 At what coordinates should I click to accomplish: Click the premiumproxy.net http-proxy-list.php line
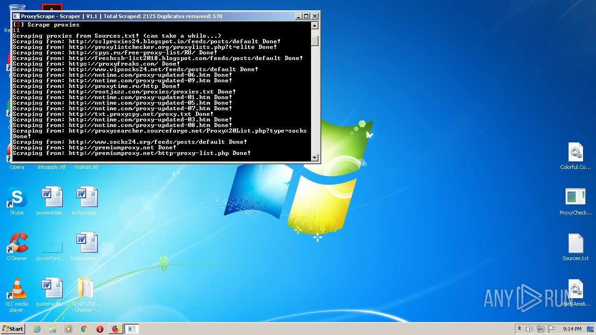pyautogui.click(x=132, y=153)
